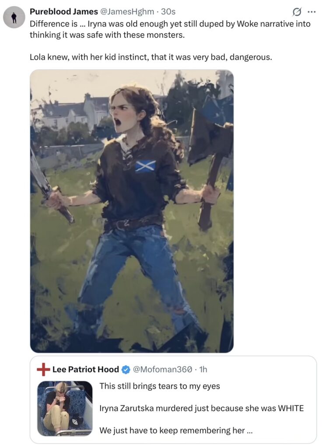Click the Scottish flag patch in the illustration
This screenshot has width=322, height=448.
coord(145,166)
